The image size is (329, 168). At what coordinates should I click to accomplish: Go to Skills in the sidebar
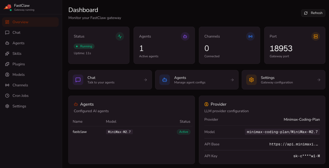(17, 54)
